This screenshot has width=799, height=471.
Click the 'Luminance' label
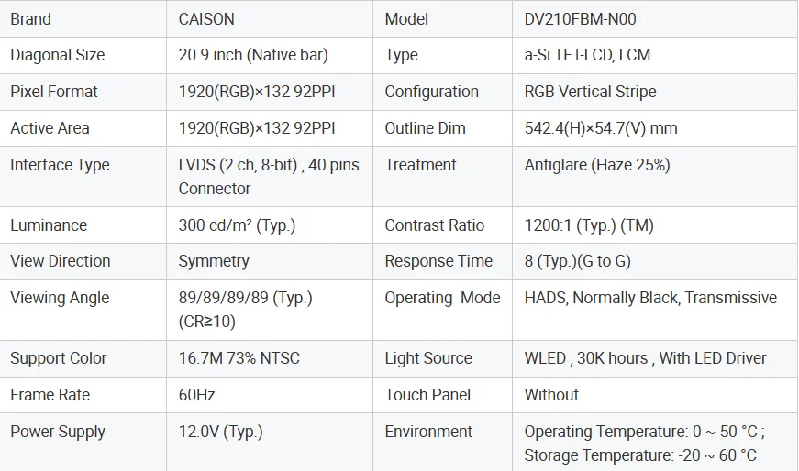click(x=49, y=225)
